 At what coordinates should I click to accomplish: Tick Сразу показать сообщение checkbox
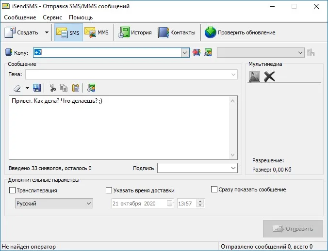coord(214,189)
